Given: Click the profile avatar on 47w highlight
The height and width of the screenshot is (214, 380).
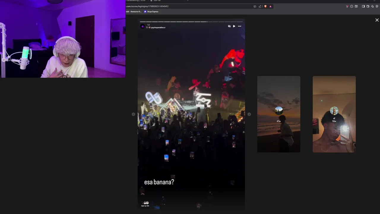Looking at the screenshot, I should tap(279, 111).
